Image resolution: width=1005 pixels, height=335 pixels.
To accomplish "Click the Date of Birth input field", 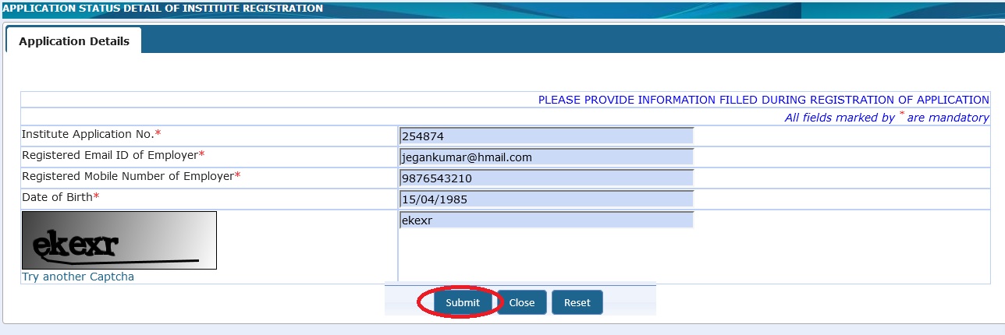I will [x=545, y=199].
